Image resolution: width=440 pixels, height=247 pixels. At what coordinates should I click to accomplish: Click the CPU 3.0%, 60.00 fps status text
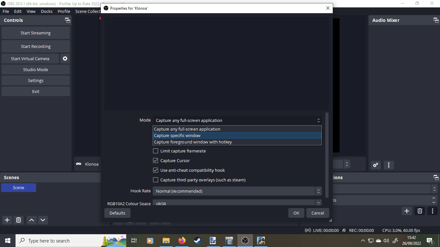tap(401, 230)
